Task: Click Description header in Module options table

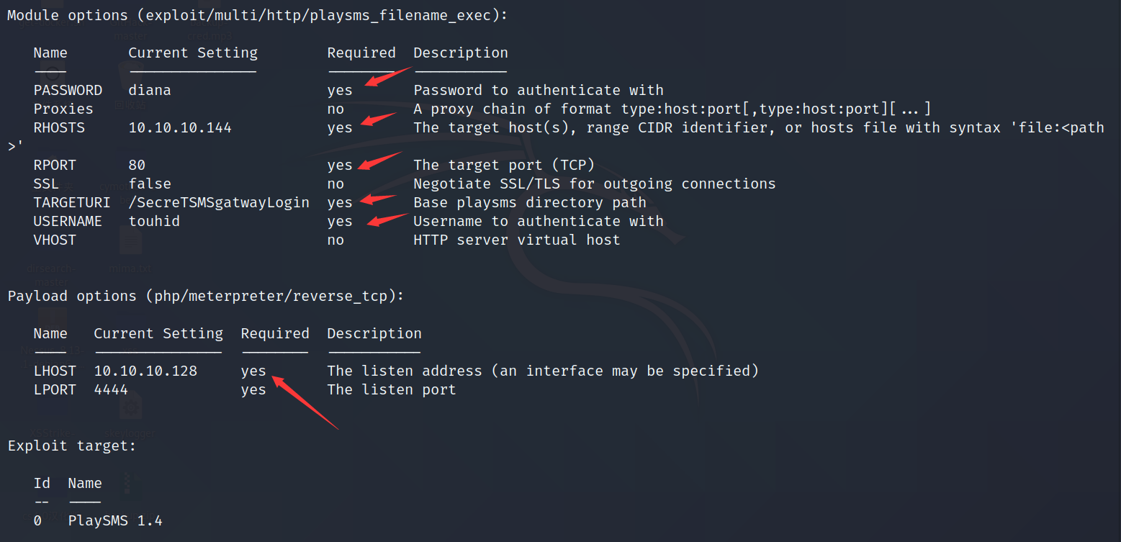Action: 461,53
